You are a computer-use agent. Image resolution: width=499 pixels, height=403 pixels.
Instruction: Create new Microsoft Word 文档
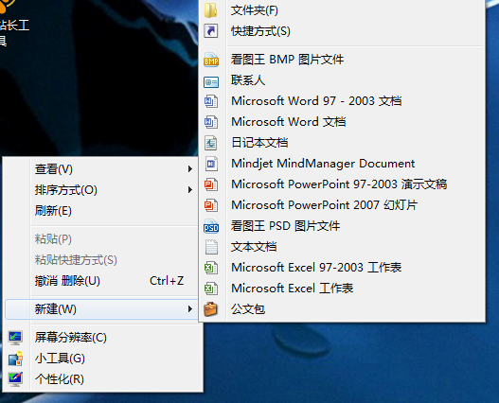pos(342,122)
